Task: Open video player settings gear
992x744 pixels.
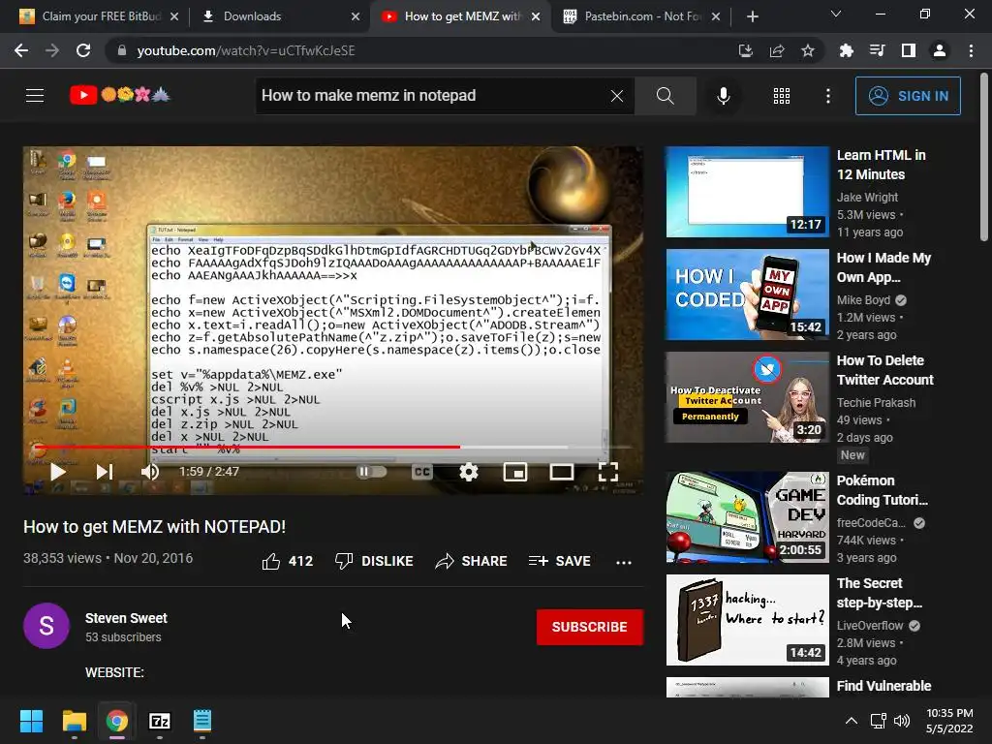Action: tap(468, 472)
